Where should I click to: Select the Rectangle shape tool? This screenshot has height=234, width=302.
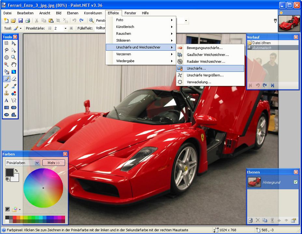(7, 108)
